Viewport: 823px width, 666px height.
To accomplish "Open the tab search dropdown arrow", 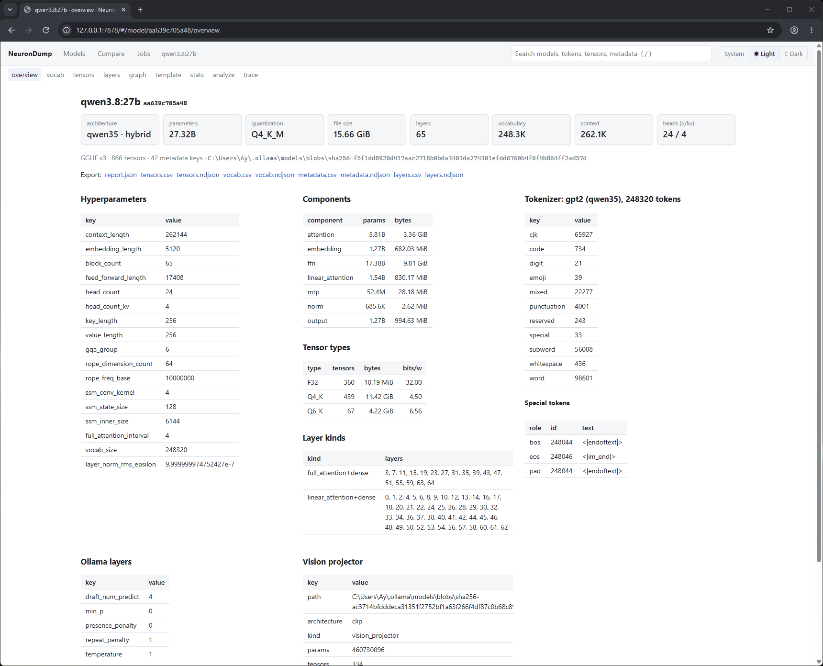I will coord(10,10).
